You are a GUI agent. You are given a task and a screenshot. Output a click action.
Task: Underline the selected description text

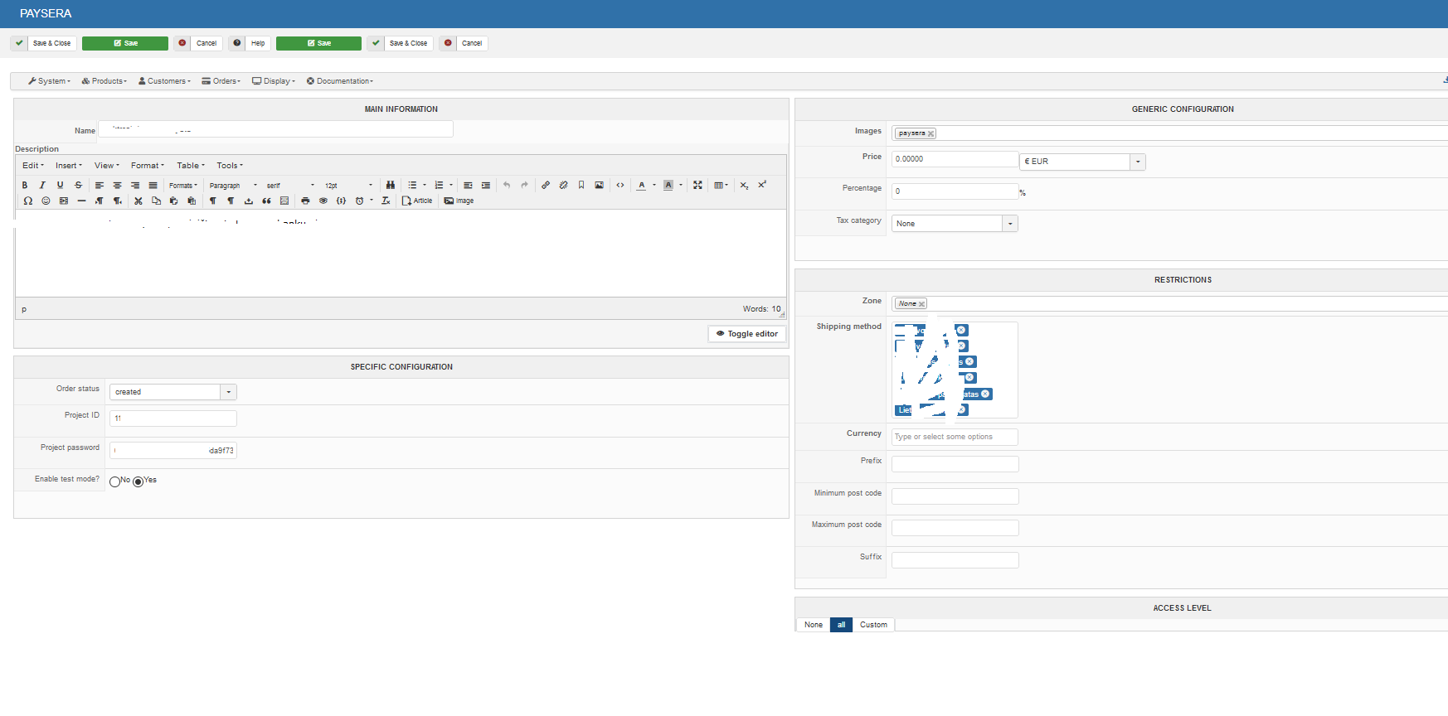tap(60, 186)
